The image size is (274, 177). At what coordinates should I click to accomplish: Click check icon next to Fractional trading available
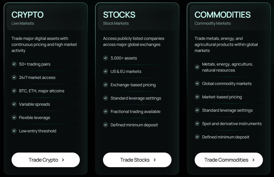pos(106,111)
